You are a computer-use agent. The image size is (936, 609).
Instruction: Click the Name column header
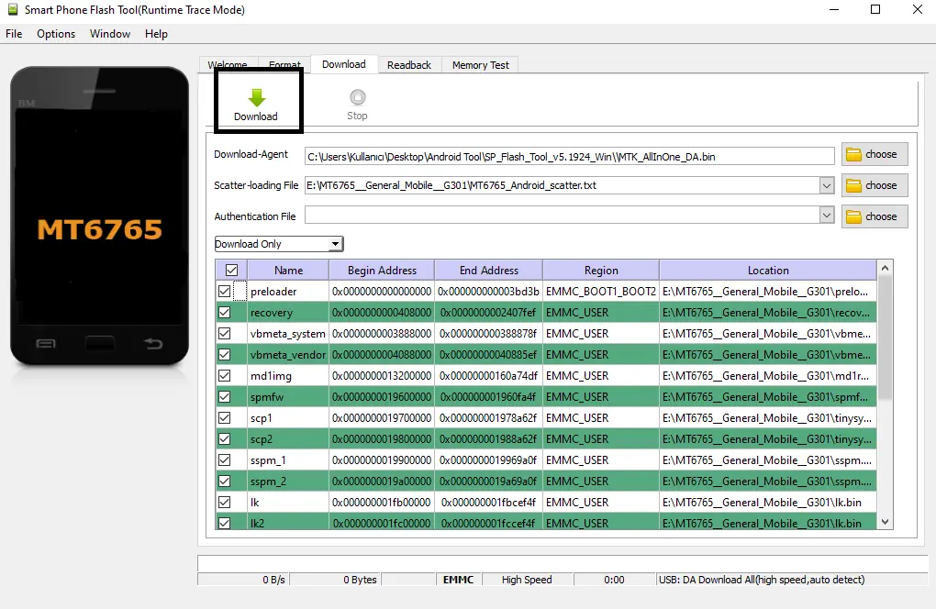coord(288,271)
